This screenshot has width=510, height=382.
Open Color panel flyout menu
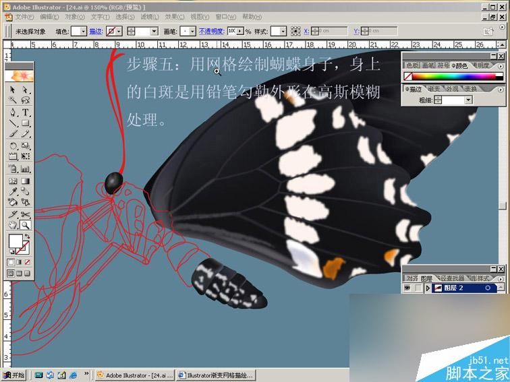501,66
